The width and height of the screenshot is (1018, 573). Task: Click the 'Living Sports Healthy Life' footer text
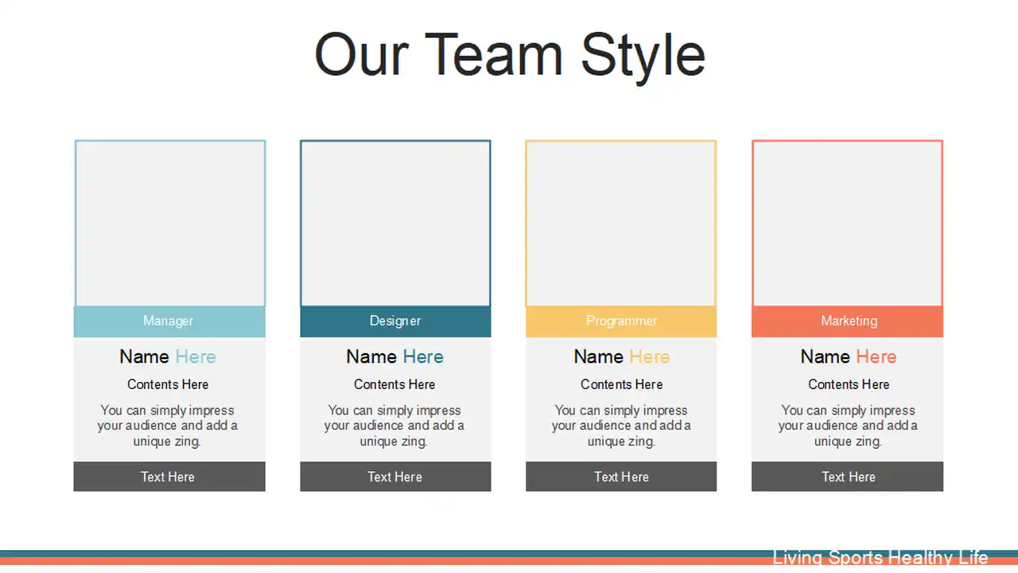[880, 557]
